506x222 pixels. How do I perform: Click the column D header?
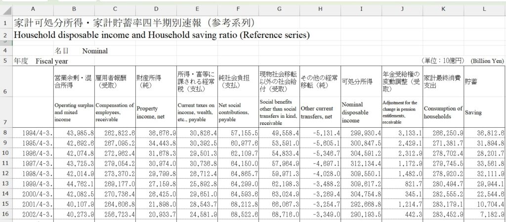point(156,9)
